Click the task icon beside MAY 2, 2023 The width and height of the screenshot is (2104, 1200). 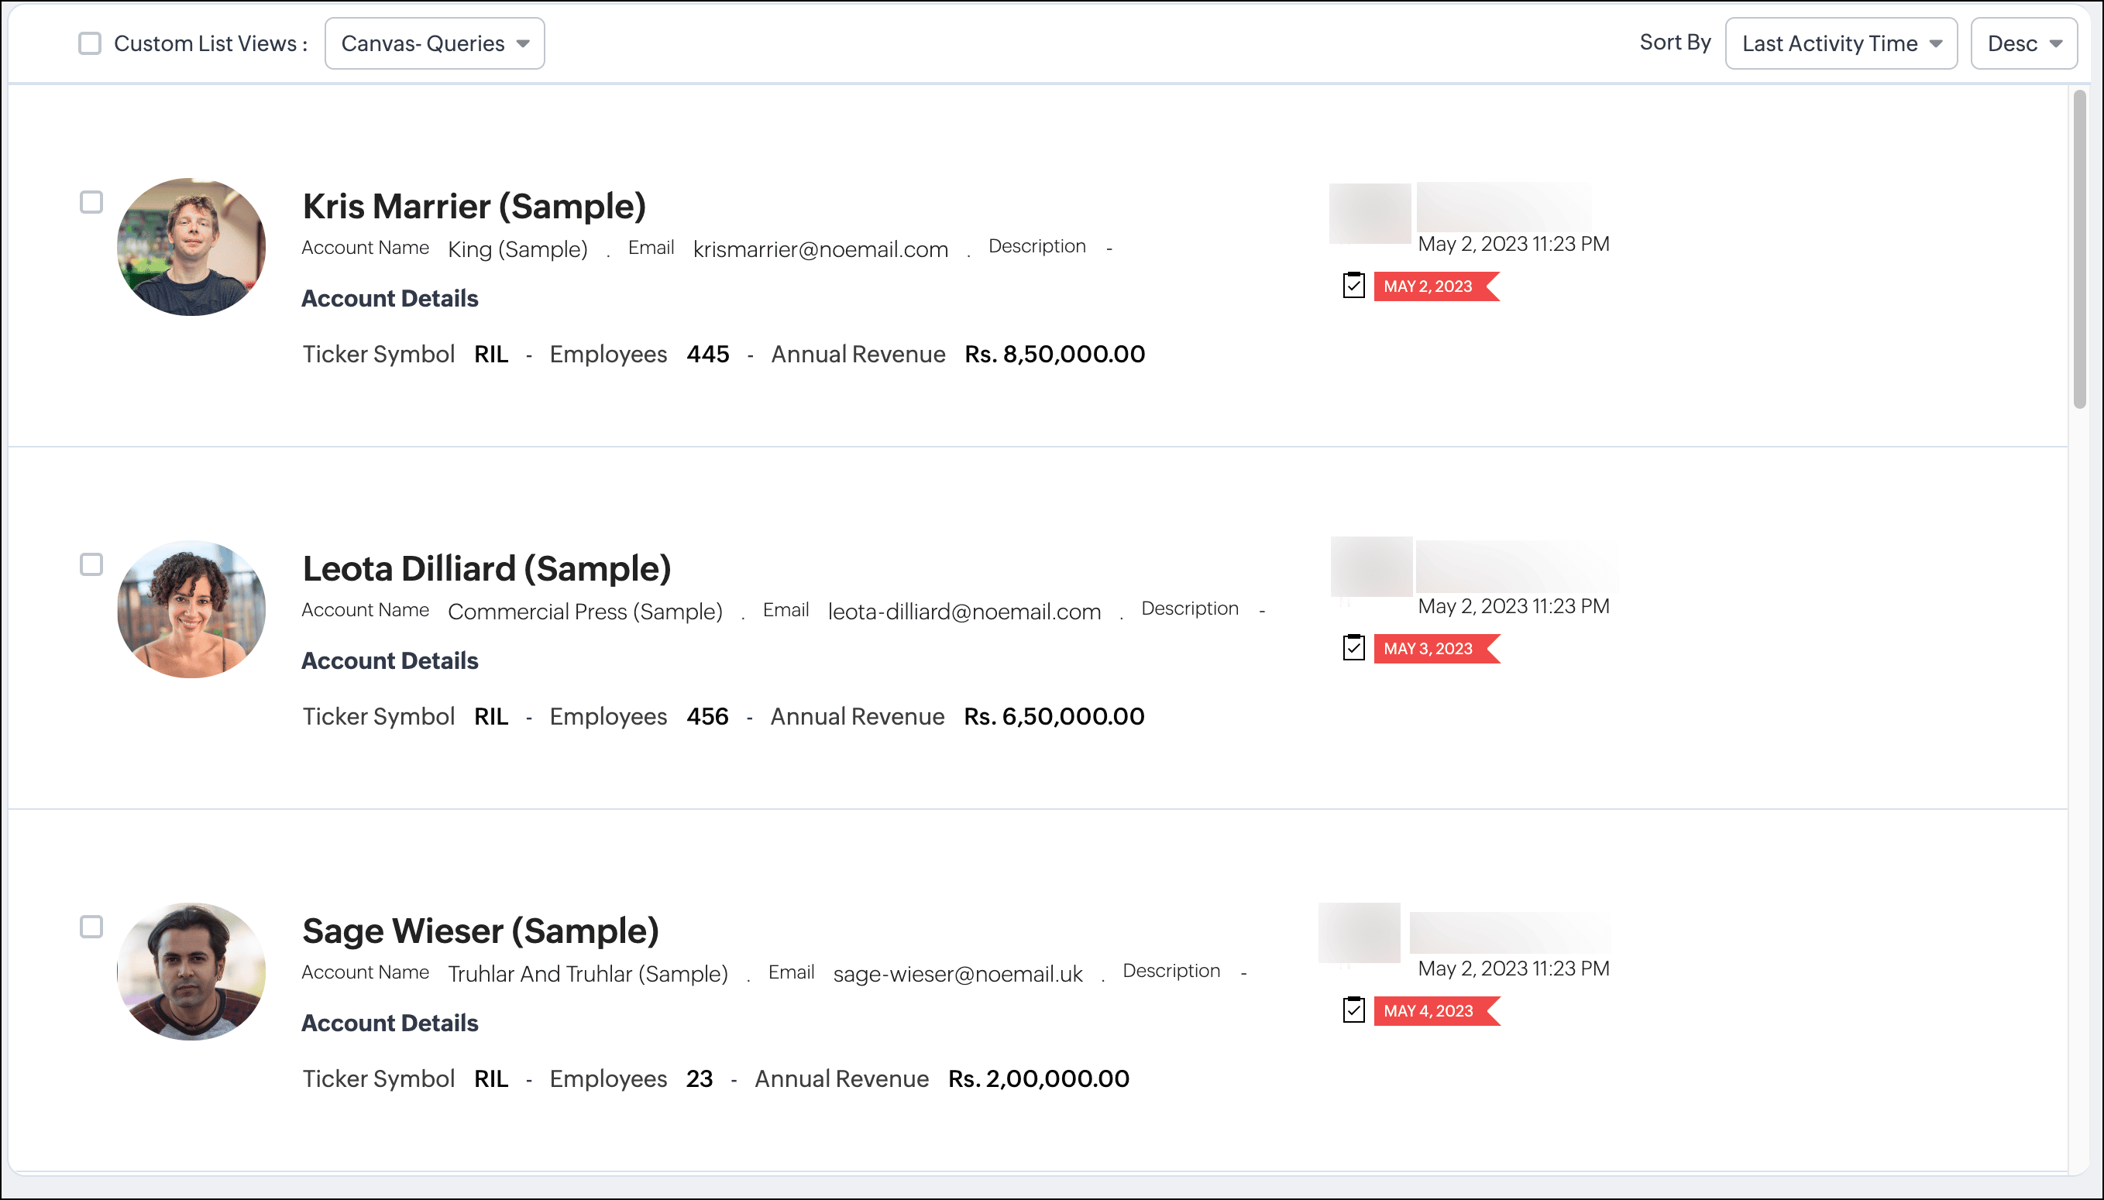(x=1354, y=286)
